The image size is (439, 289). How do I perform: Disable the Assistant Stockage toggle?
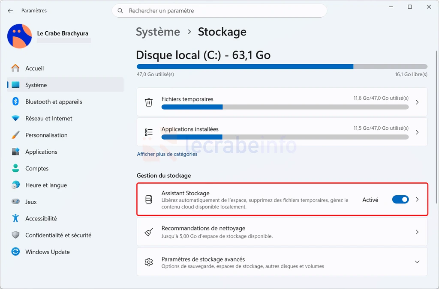pyautogui.click(x=400, y=200)
